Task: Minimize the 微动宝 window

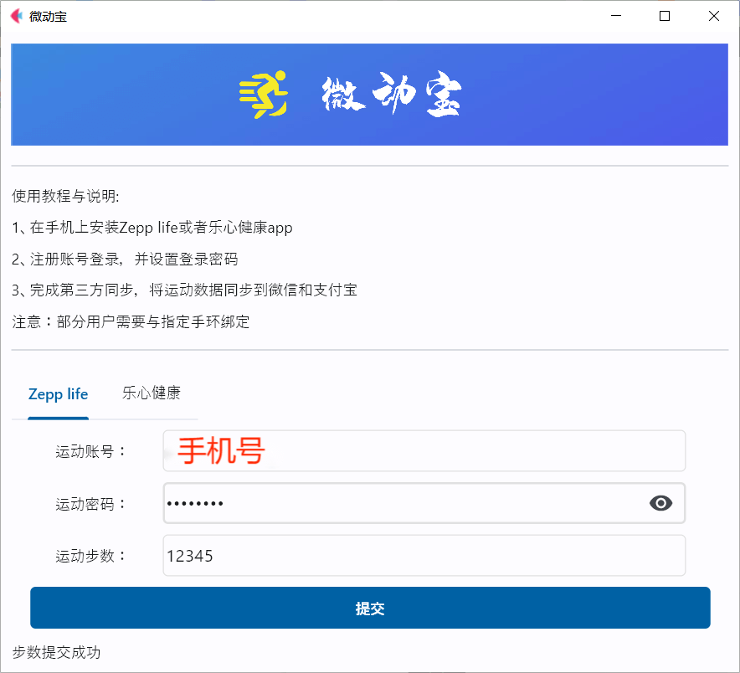Action: click(x=616, y=16)
